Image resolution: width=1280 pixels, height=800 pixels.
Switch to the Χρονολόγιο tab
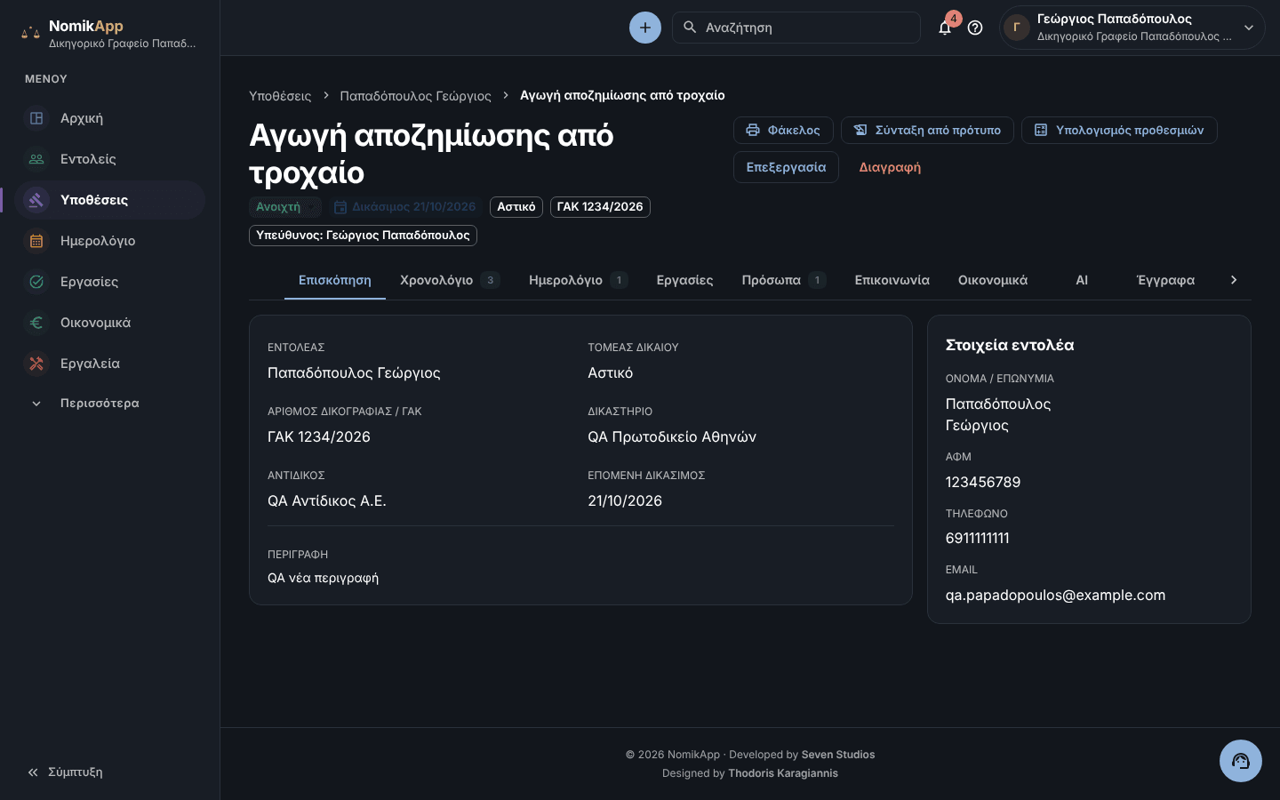tap(450, 280)
